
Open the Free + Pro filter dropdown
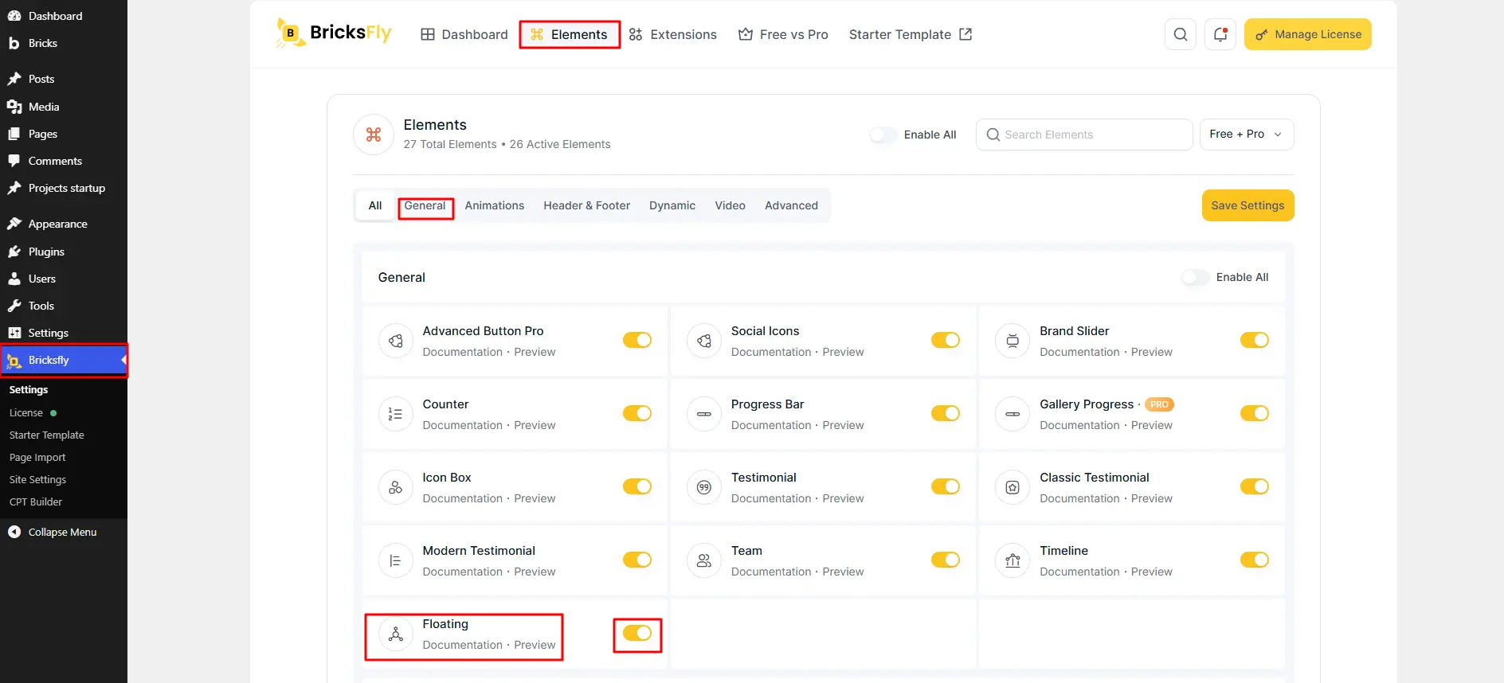click(1247, 135)
